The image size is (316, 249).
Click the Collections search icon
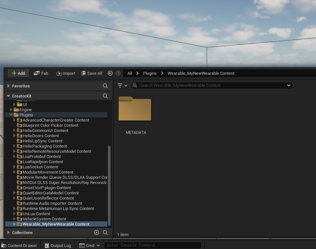click(x=105, y=232)
